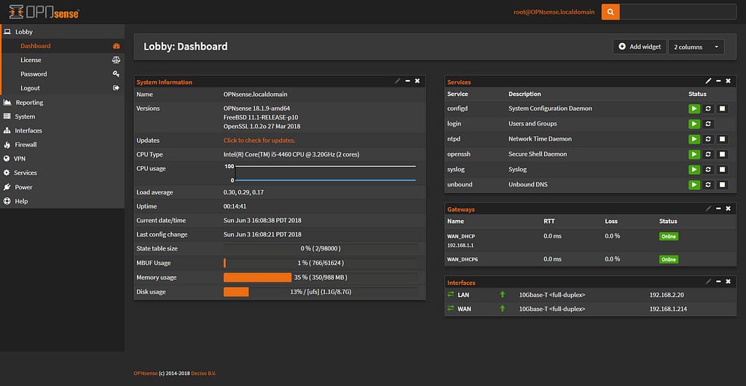The image size is (746, 386).
Task: Stop the openssh service
Action: click(x=722, y=154)
